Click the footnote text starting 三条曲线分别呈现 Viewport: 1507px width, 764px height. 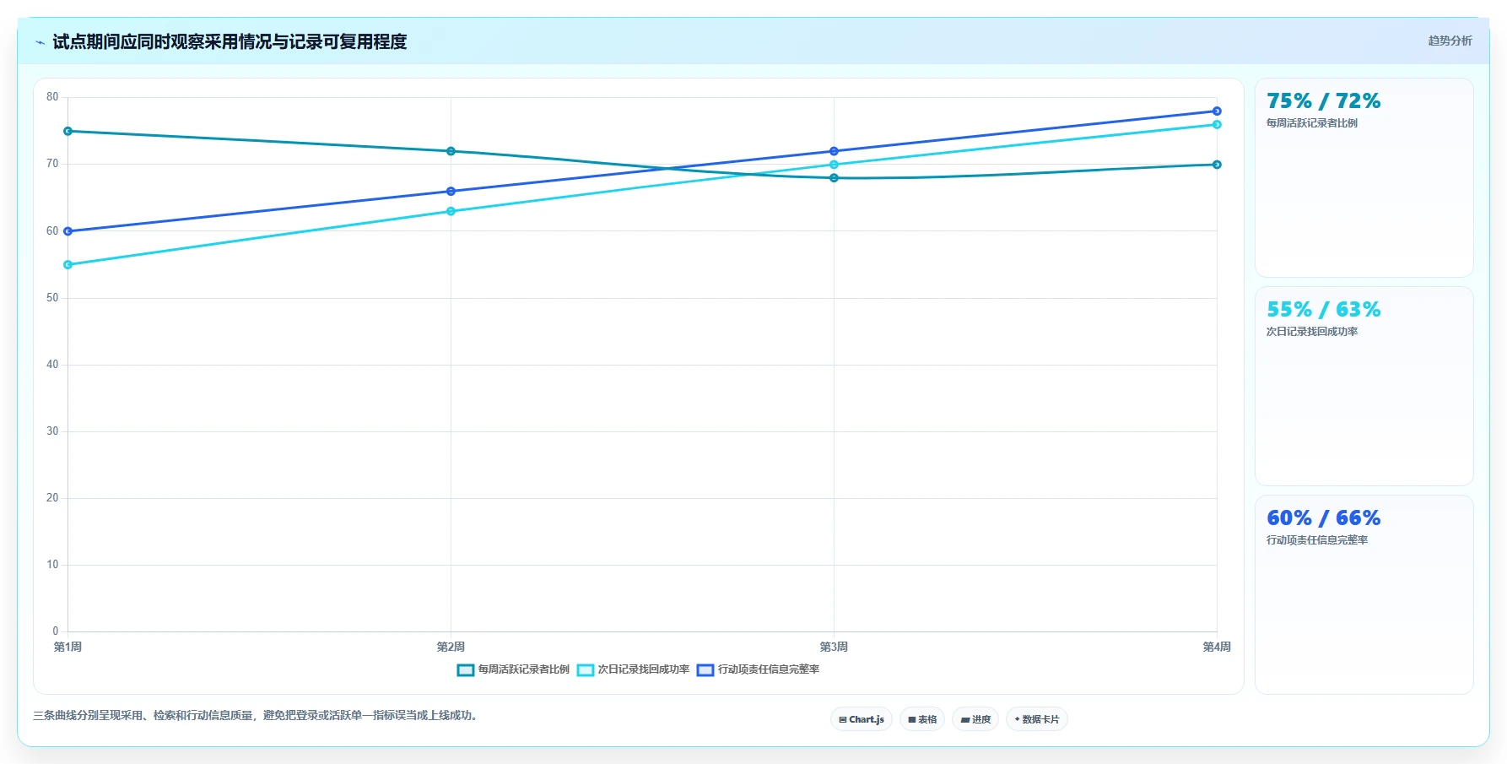click(x=257, y=716)
